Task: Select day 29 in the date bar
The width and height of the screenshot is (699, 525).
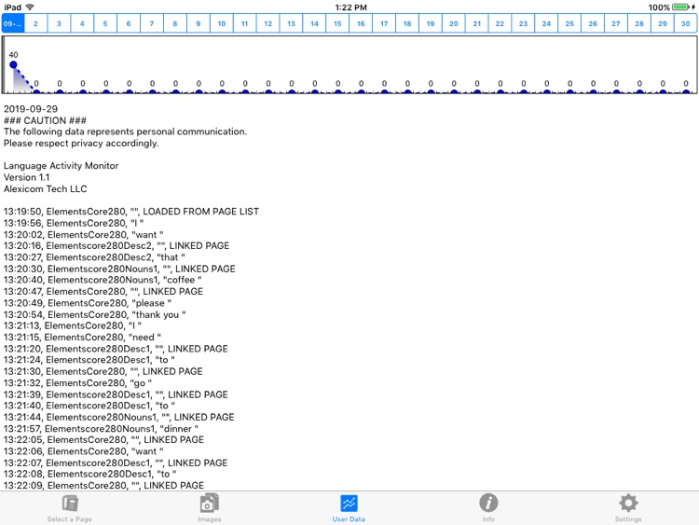Action: coord(663,23)
